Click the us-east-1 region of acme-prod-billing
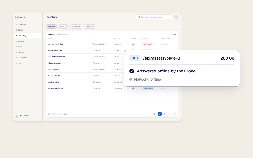 118,44
